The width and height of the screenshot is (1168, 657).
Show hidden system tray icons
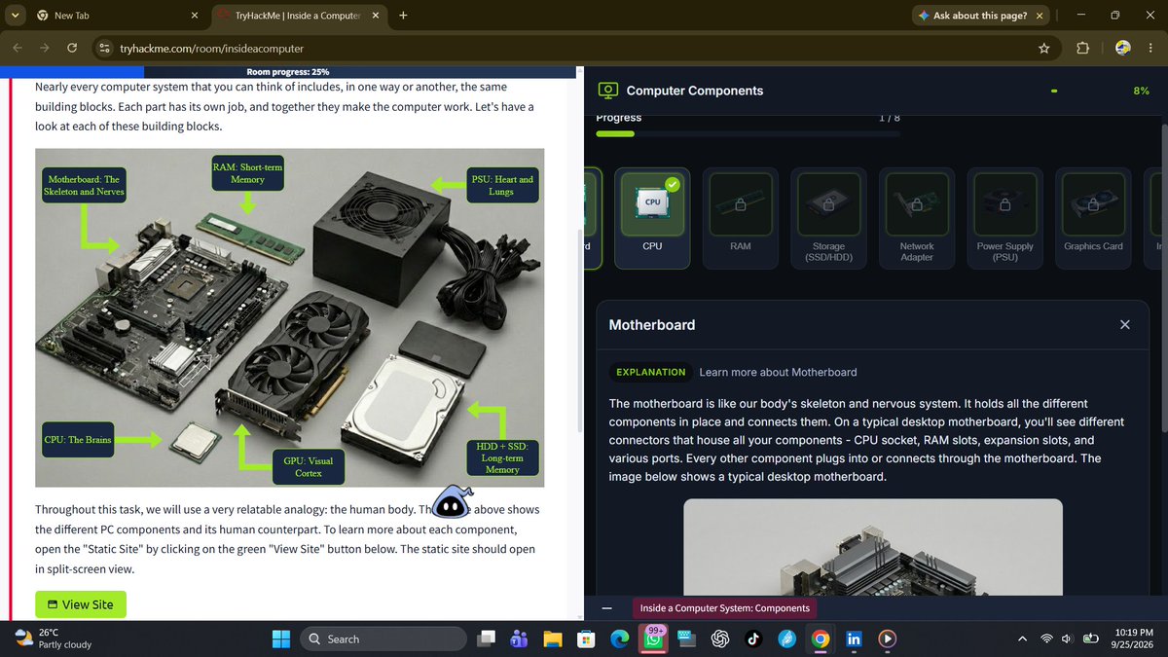(1022, 639)
